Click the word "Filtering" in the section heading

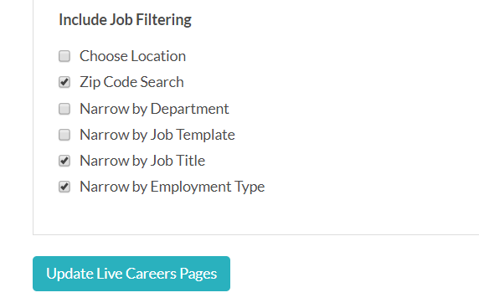click(163, 20)
